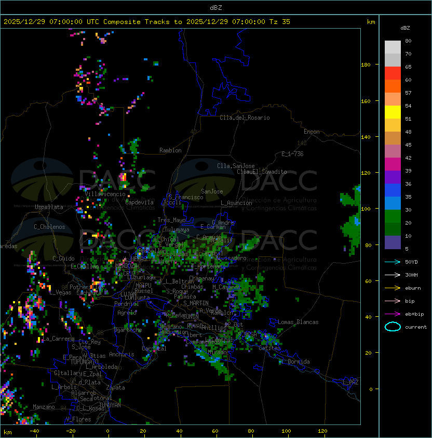Image resolution: width=432 pixels, height=438 pixels.
Task: Click the 'Tres_Mayo' place label
Action: point(171,220)
